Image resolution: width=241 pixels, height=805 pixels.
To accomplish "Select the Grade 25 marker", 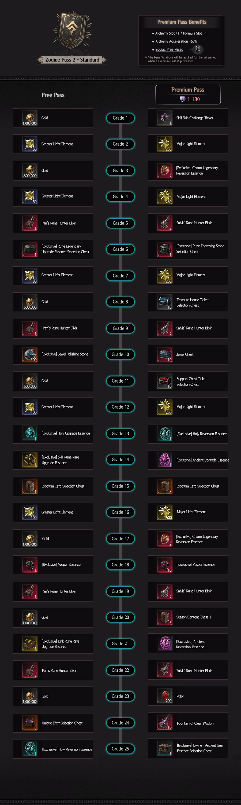I will click(x=120, y=748).
